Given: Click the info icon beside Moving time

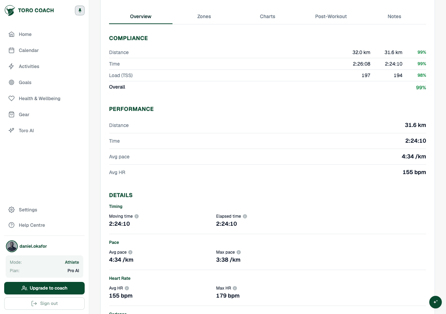Looking at the screenshot, I should 137,216.
